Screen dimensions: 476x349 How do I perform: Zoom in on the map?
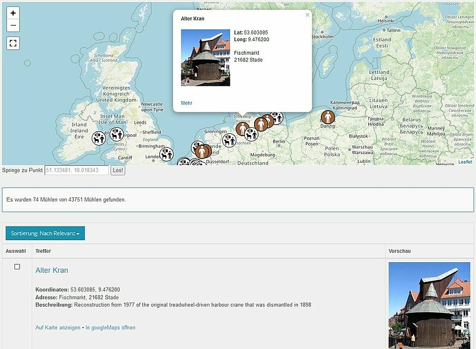[x=13, y=13]
